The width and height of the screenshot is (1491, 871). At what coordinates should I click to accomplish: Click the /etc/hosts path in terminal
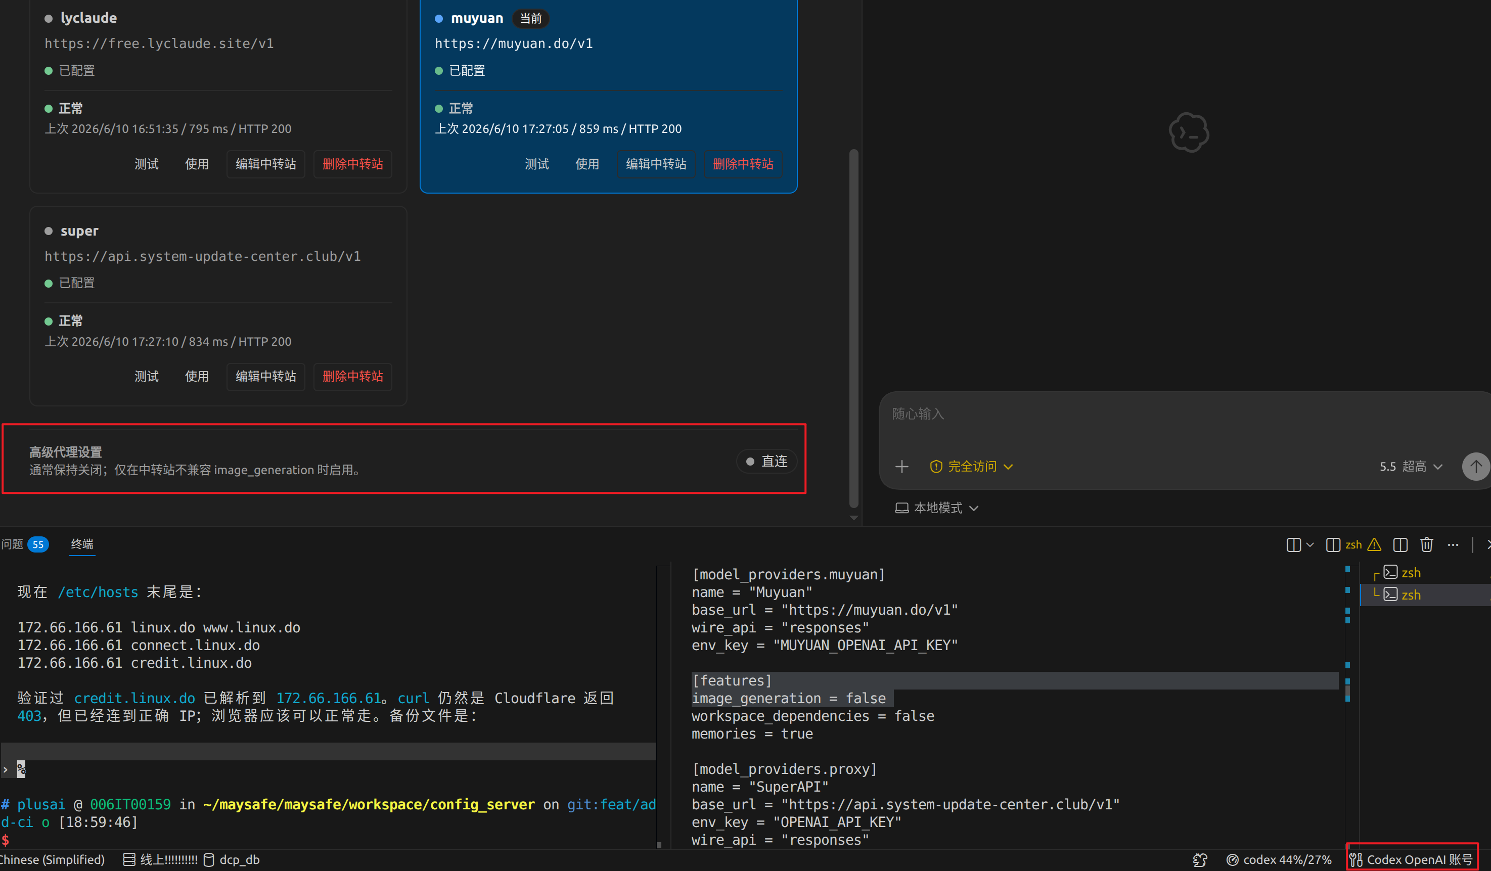click(98, 592)
